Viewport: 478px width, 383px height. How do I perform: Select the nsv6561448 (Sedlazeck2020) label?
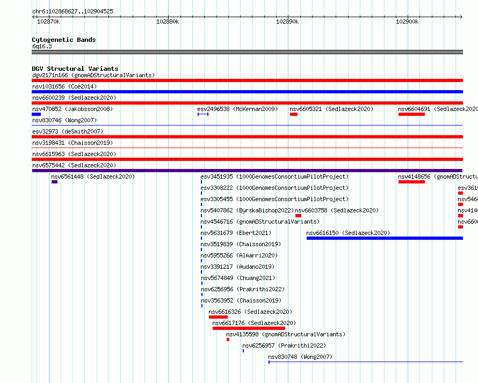click(93, 176)
